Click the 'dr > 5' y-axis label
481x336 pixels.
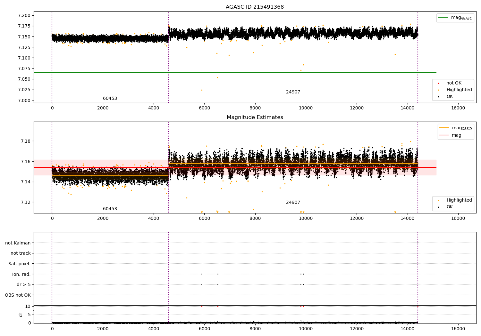click(x=23, y=284)
